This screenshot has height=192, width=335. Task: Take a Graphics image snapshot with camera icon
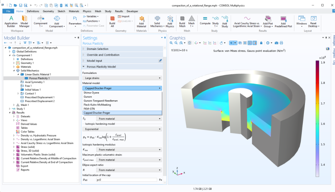(x=277, y=43)
